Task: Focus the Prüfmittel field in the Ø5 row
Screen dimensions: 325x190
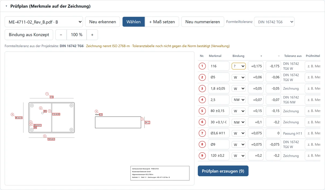Action: click(x=313, y=77)
